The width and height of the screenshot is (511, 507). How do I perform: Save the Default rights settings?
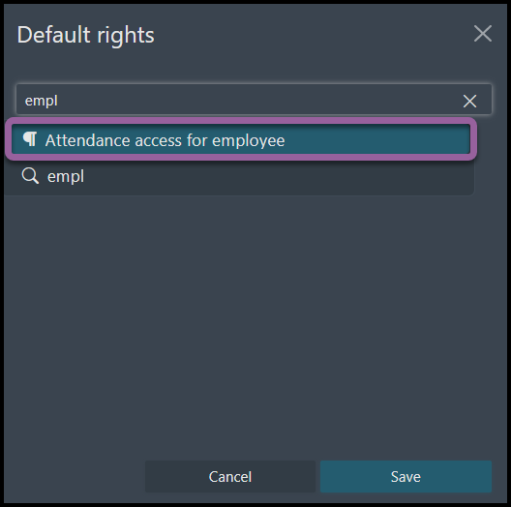(406, 476)
